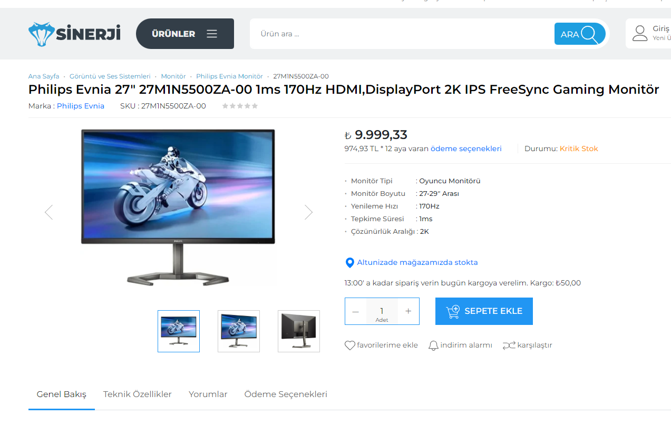Click the user account Giriş icon
The width and height of the screenshot is (671, 435).
tap(640, 33)
